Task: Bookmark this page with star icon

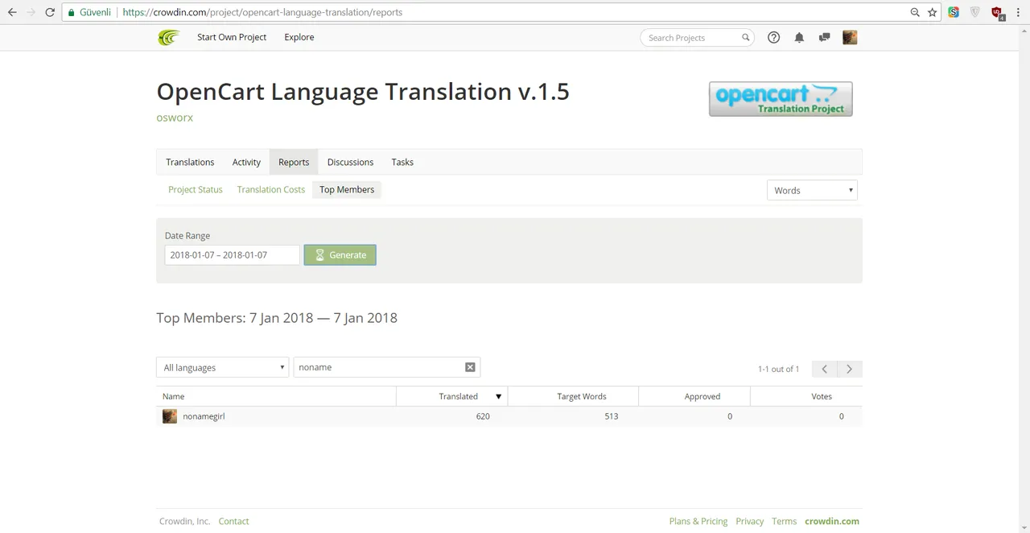Action: point(932,12)
